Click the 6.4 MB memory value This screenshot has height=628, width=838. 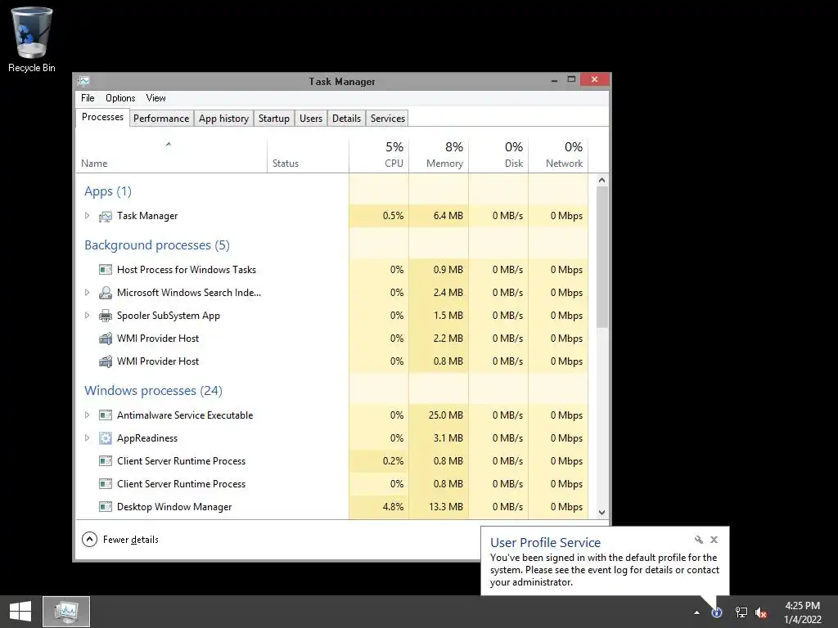[x=448, y=216]
